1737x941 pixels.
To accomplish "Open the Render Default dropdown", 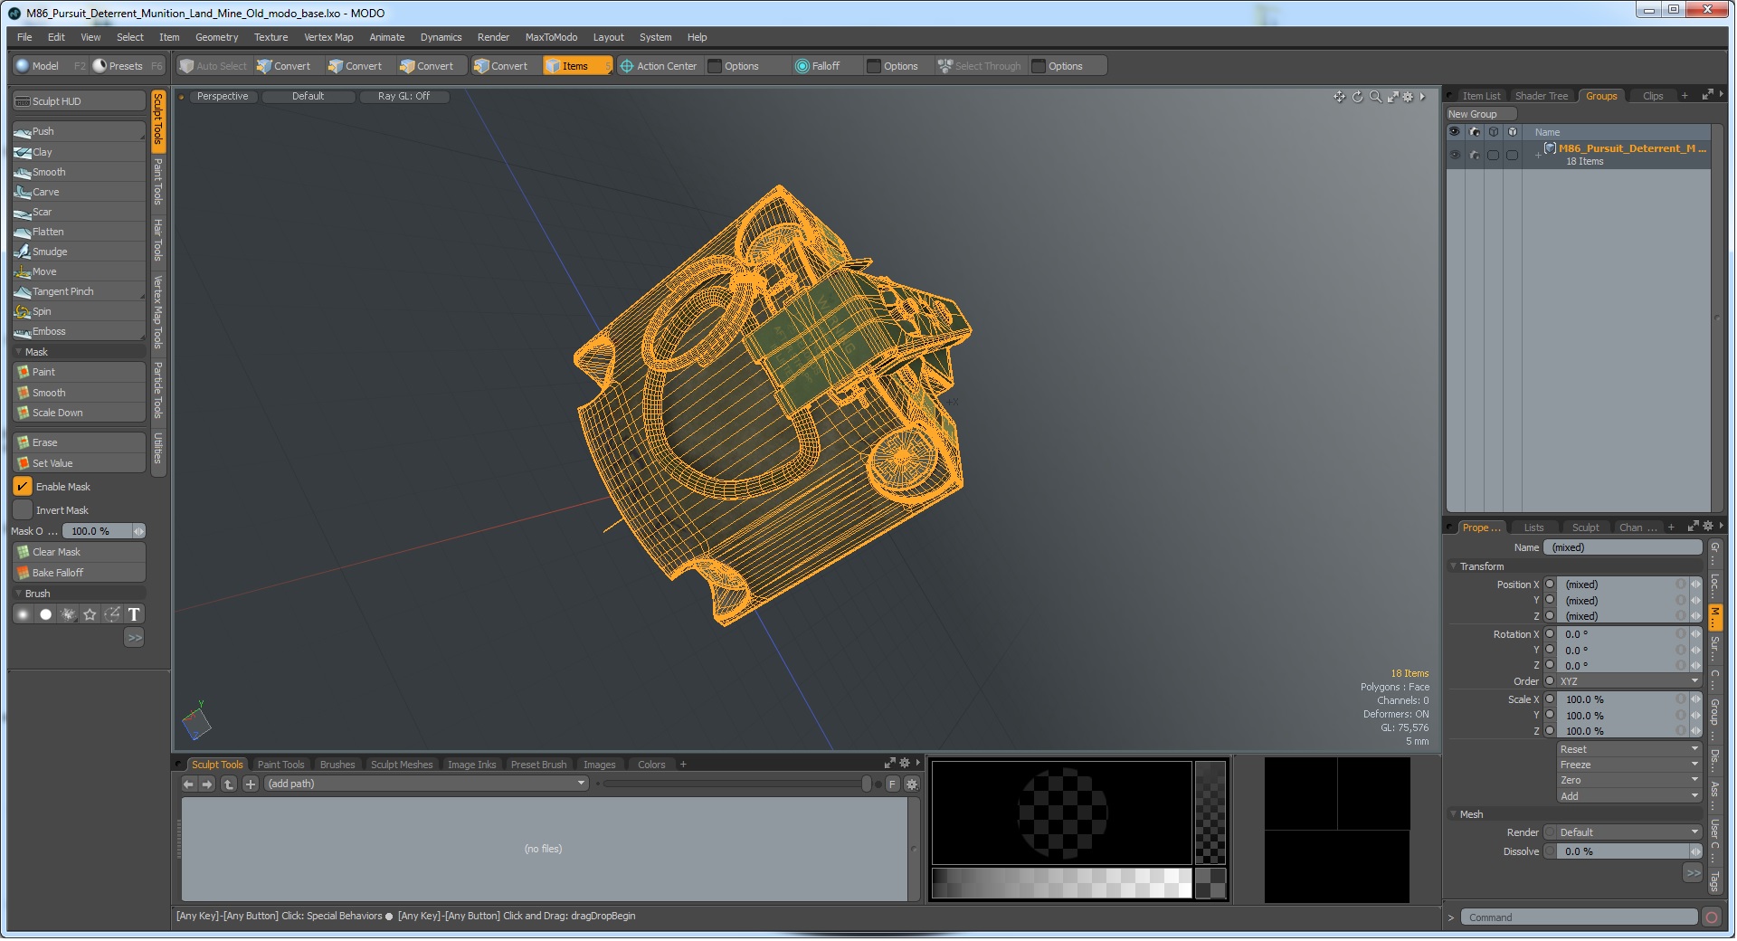I will click(1629, 832).
